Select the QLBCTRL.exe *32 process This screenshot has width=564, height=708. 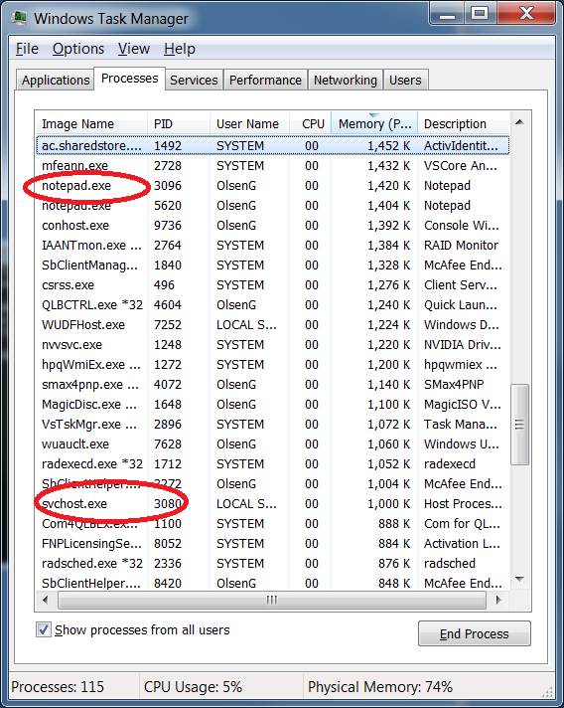click(273, 304)
